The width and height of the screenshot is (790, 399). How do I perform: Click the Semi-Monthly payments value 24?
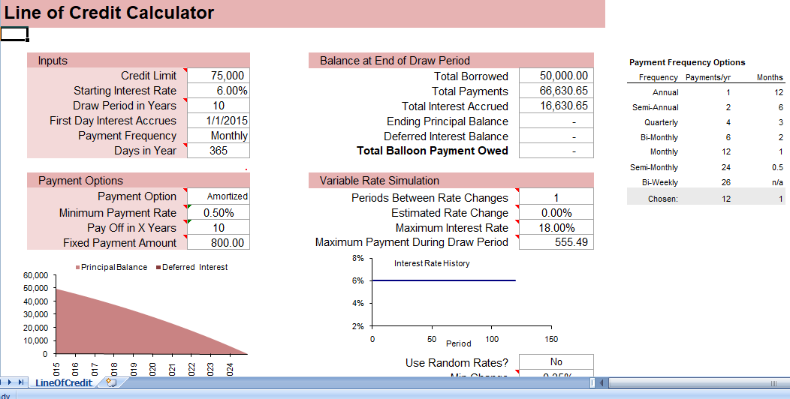click(x=725, y=167)
